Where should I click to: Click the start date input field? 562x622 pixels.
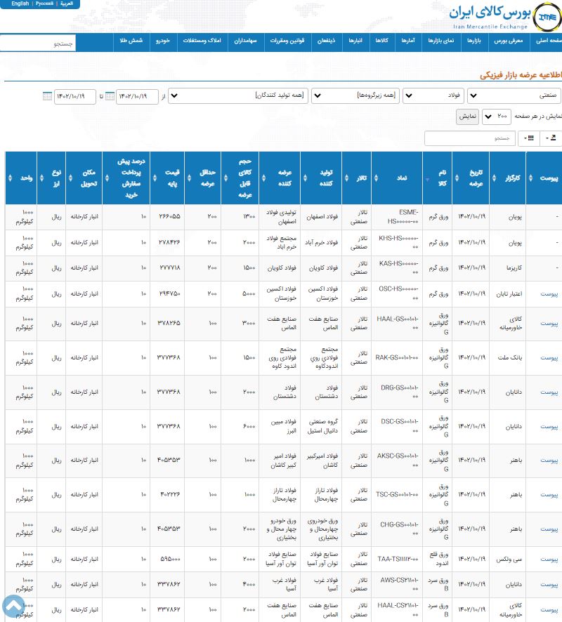137,96
